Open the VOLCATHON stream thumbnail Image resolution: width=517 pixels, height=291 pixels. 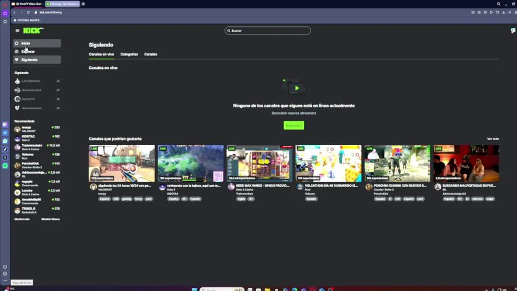(x=328, y=163)
